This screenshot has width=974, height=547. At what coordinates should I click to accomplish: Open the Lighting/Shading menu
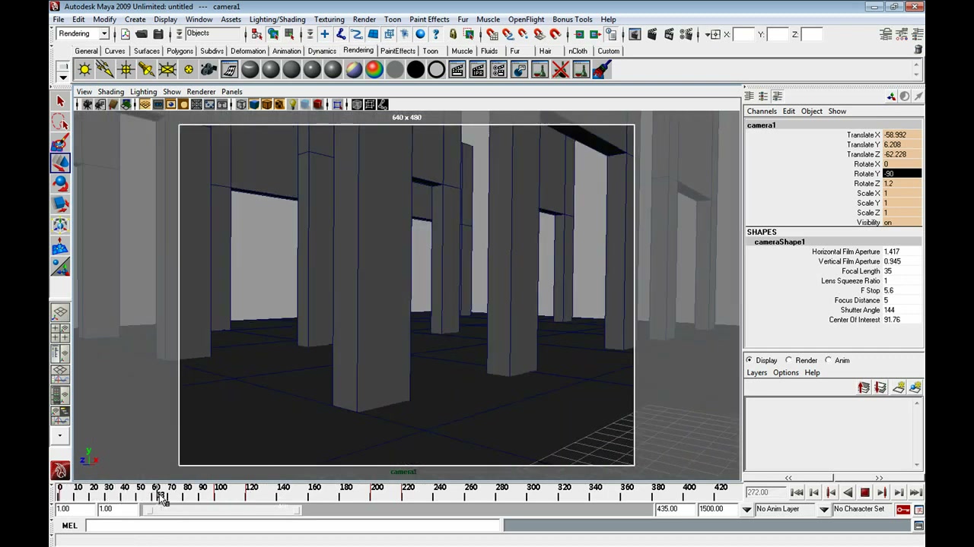click(277, 19)
